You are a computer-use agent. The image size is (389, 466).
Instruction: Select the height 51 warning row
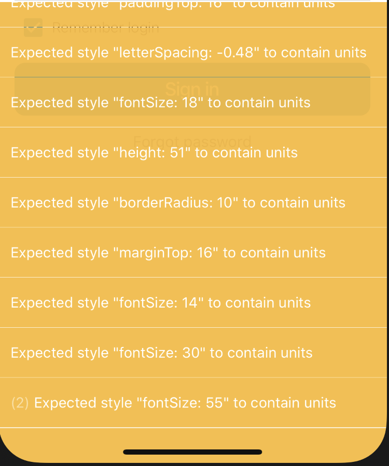(x=193, y=152)
